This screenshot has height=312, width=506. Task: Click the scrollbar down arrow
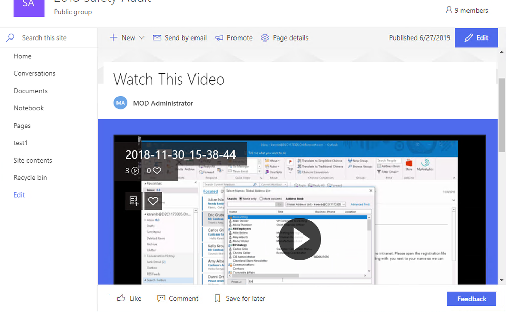(502, 280)
